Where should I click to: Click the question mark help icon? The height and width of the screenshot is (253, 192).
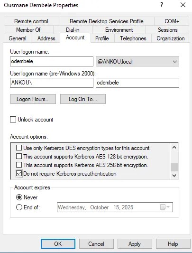pos(162,5)
